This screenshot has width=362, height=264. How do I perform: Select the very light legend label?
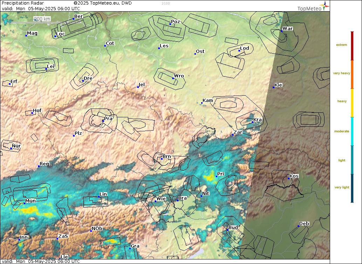[x=342, y=187]
